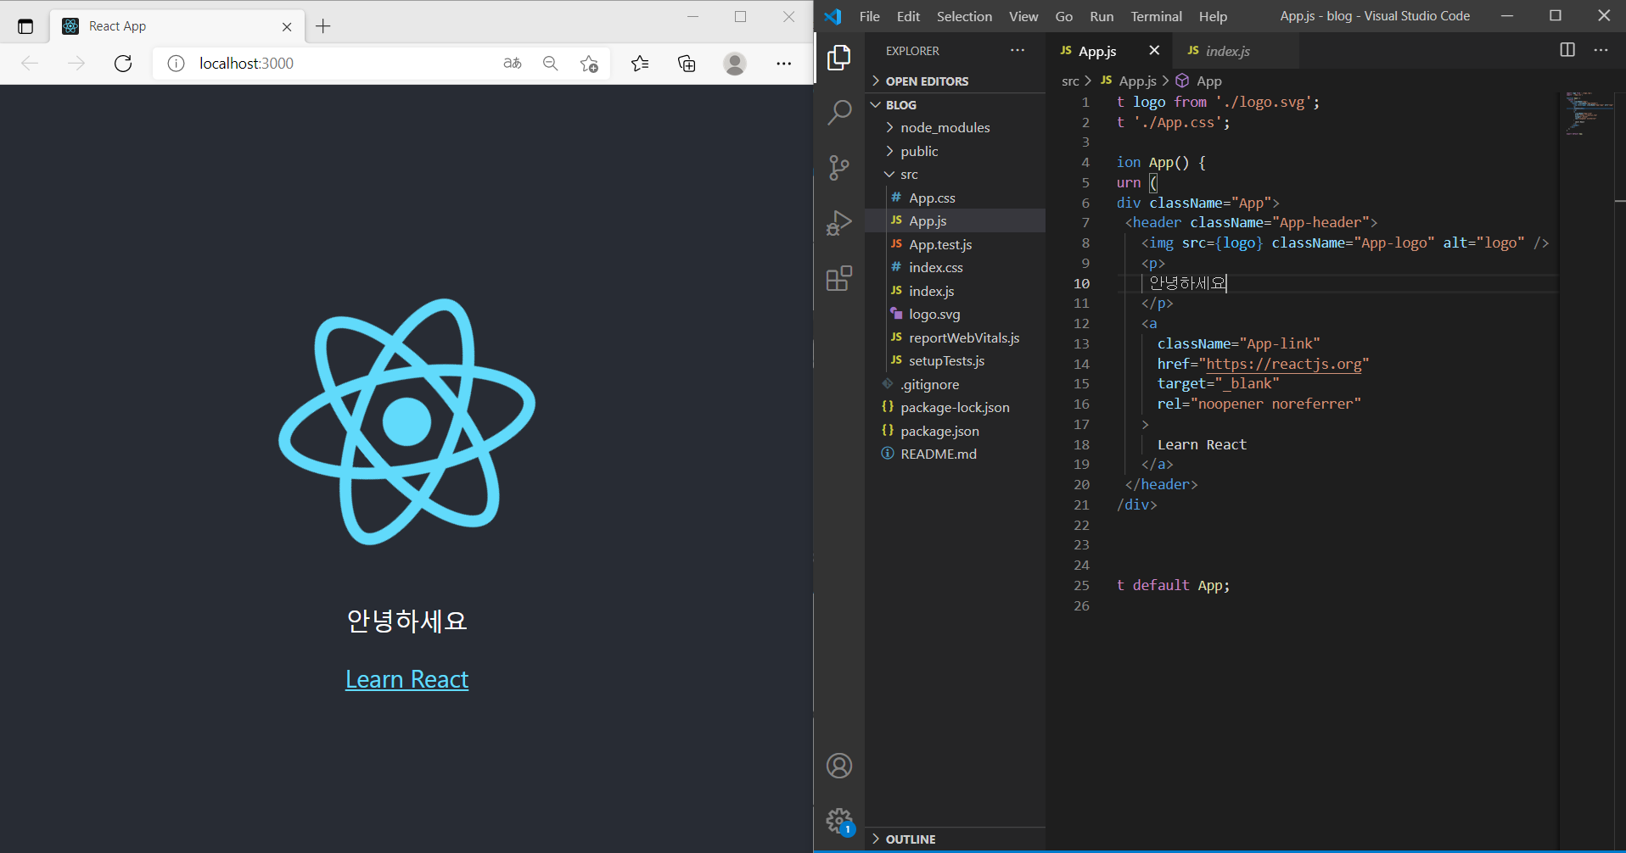The height and width of the screenshot is (853, 1626).
Task: Open the Manage gear settings menu
Action: tap(839, 820)
